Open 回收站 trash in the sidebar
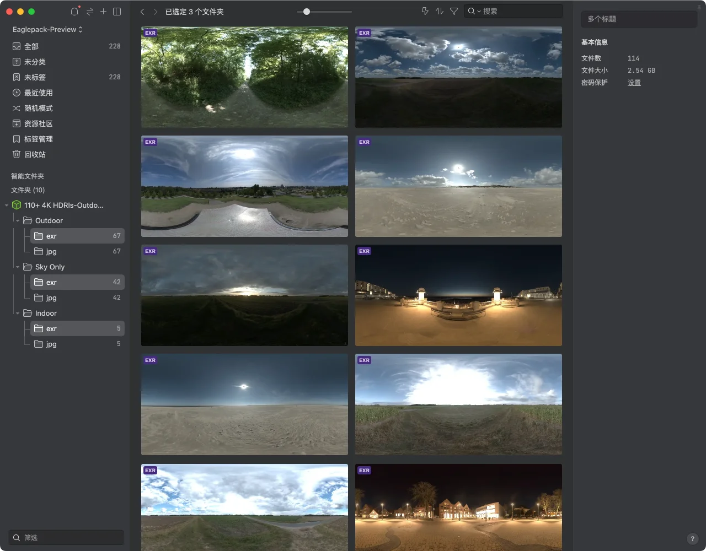This screenshot has width=706, height=551. pyautogui.click(x=66, y=154)
